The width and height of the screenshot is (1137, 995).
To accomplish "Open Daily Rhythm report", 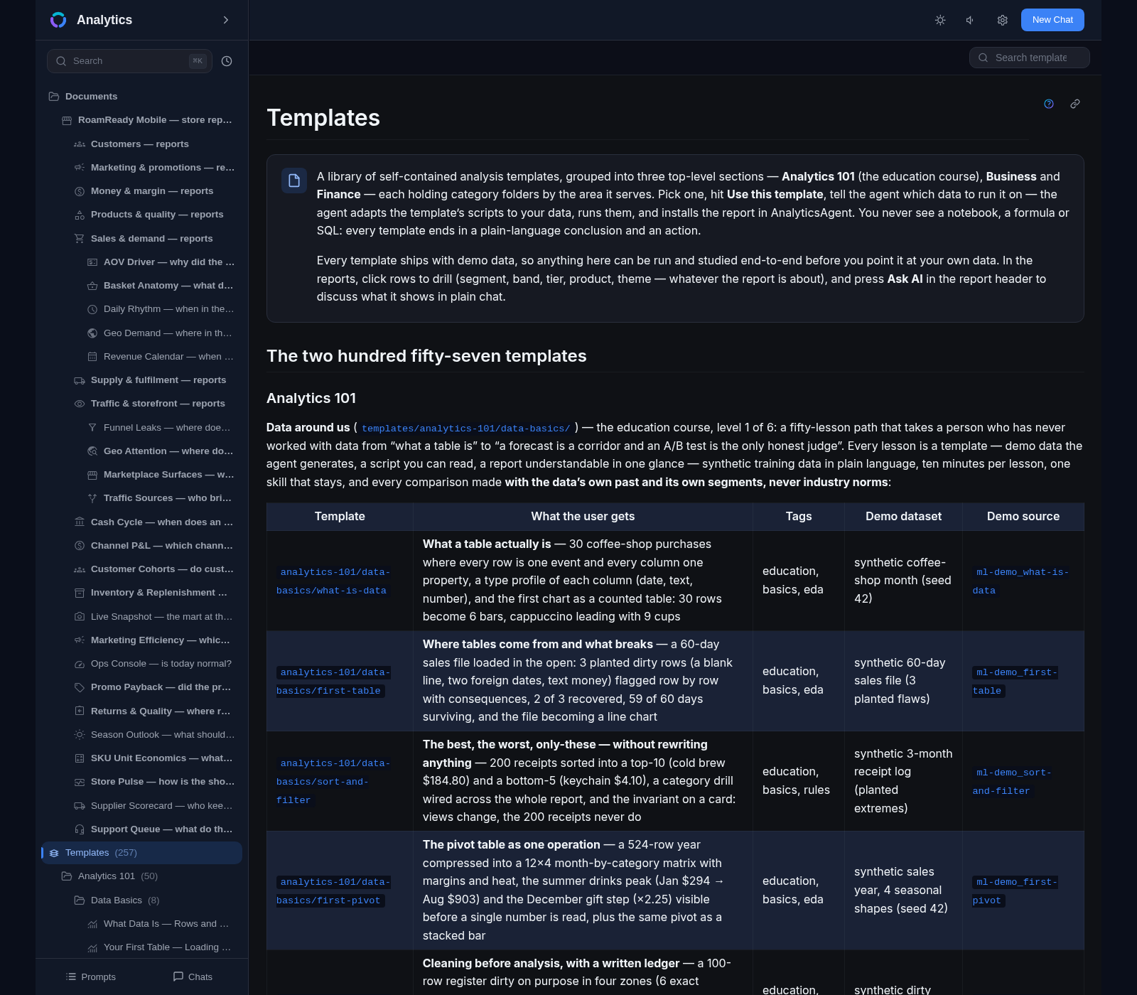I will tap(161, 309).
